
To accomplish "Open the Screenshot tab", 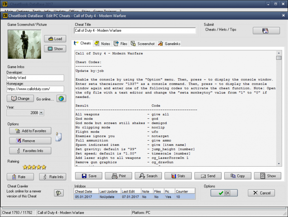I will [143, 44].
